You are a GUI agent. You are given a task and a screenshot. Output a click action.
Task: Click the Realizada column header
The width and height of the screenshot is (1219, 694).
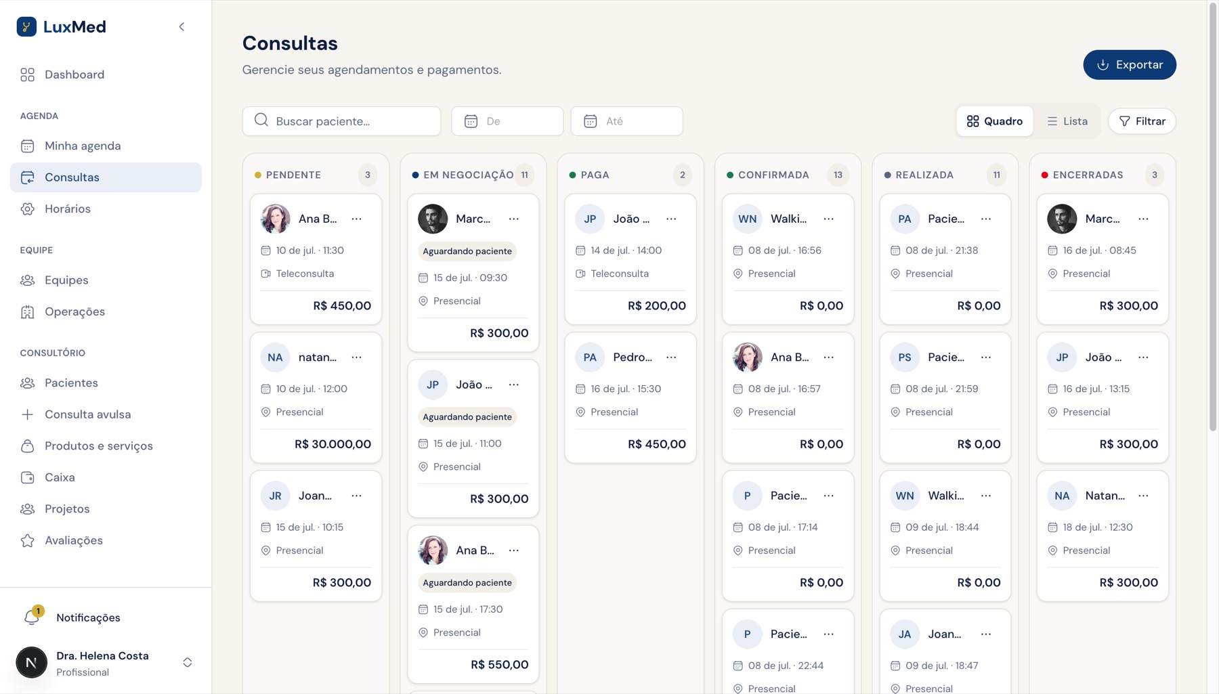click(924, 175)
